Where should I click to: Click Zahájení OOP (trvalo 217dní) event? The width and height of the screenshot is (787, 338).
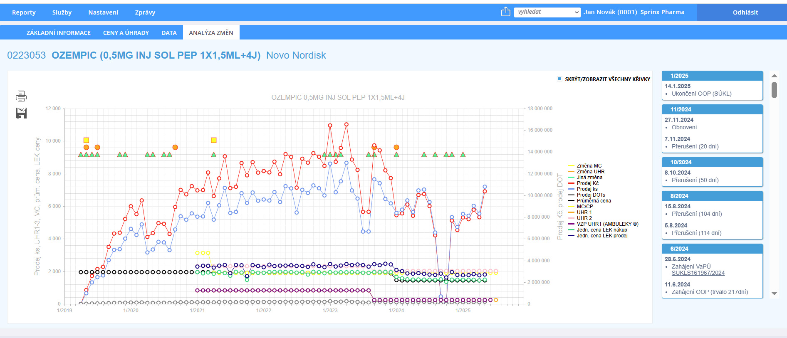point(710,292)
